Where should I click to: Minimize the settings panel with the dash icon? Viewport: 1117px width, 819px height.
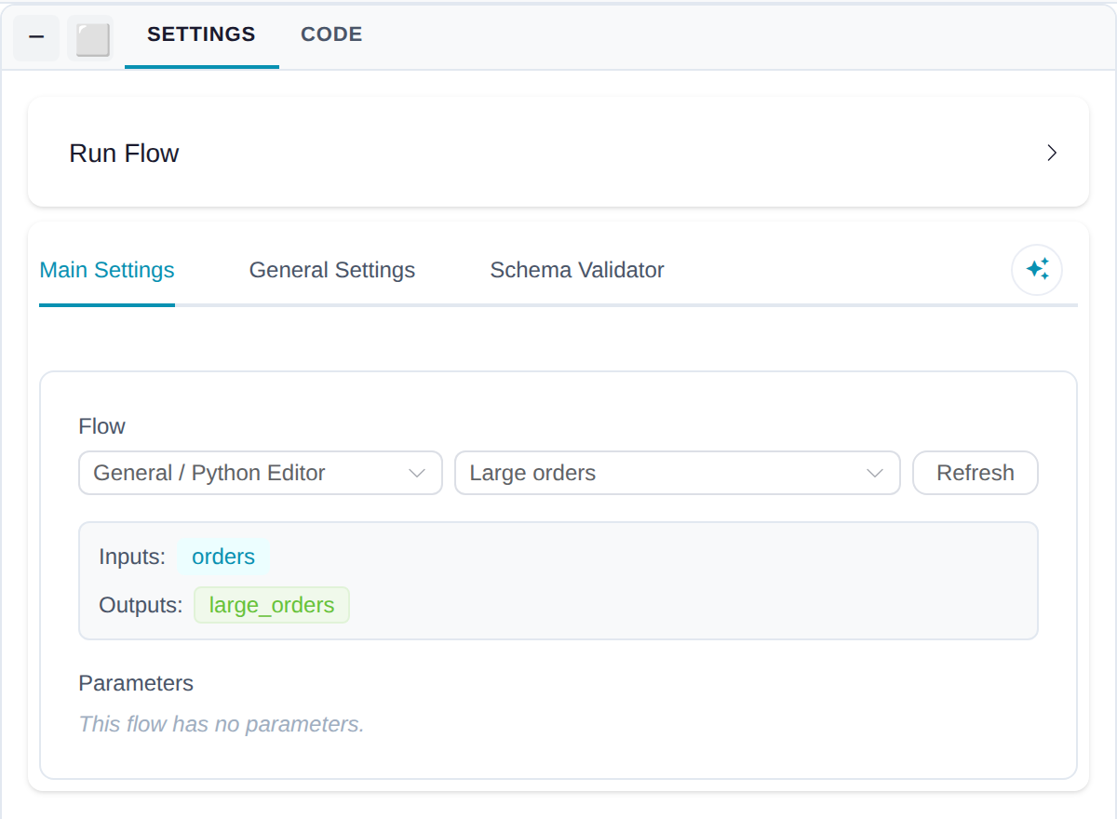[36, 38]
